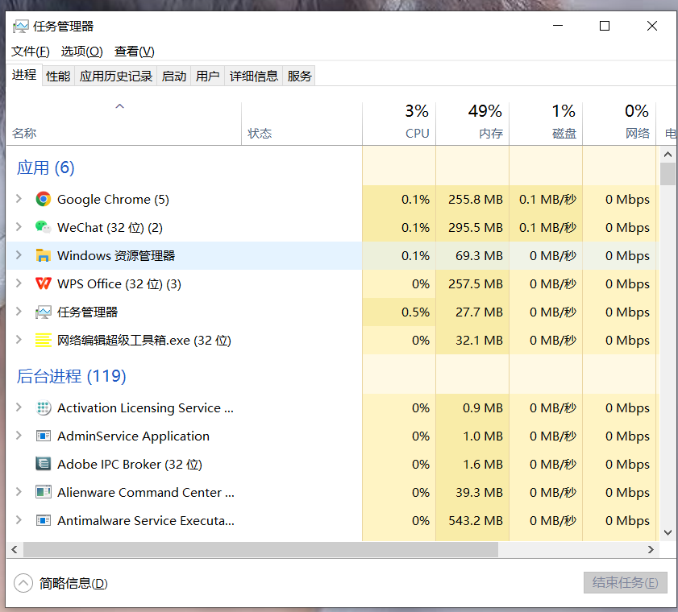Switch to the 启动 tab
Image resolution: width=678 pixels, height=612 pixels.
click(174, 76)
